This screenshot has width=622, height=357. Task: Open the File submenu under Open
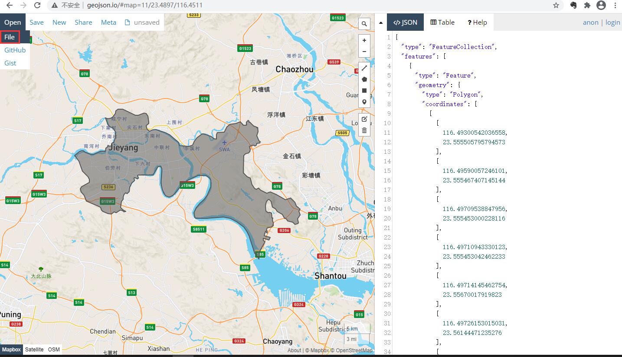coord(10,37)
